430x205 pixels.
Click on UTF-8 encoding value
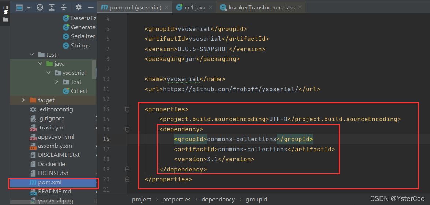pos(278,119)
